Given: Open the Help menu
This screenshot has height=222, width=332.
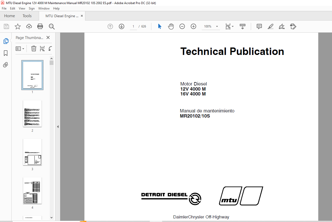Looking at the screenshot, I should point(56,8).
